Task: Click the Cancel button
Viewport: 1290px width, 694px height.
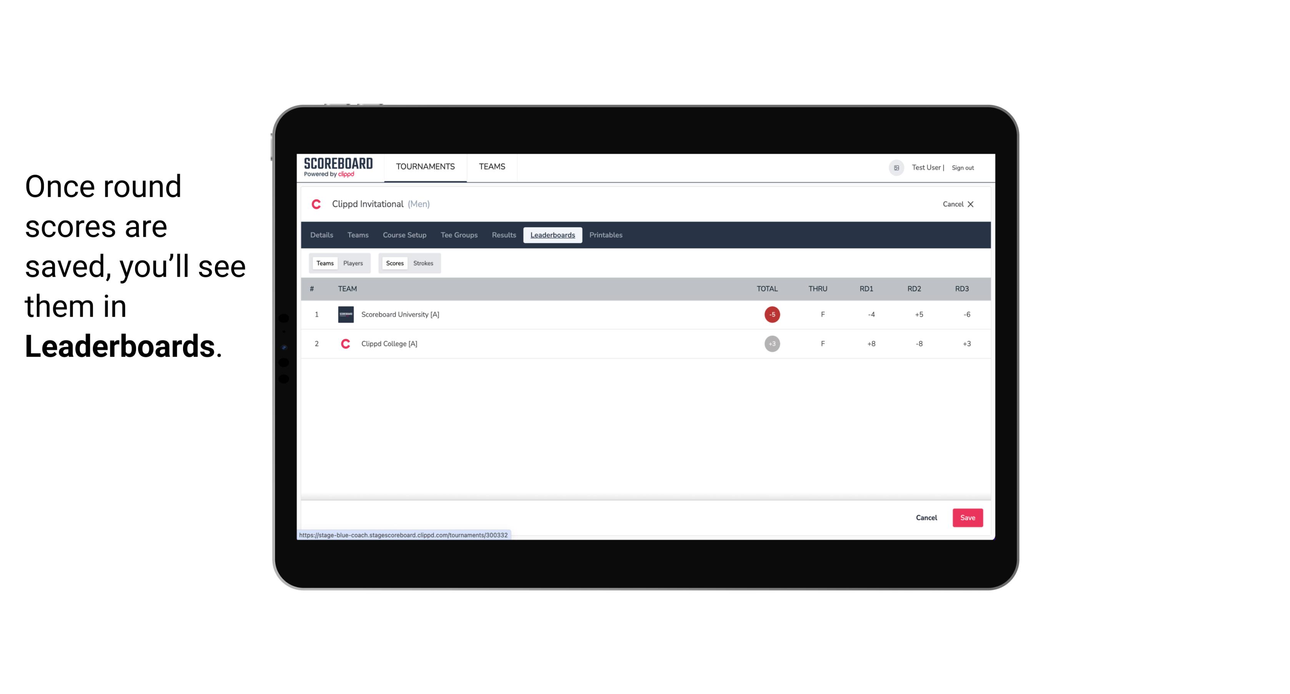Action: 927,518
